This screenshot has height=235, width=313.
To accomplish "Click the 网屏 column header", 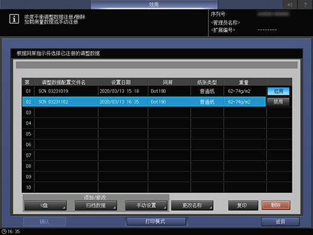I will [168, 82].
